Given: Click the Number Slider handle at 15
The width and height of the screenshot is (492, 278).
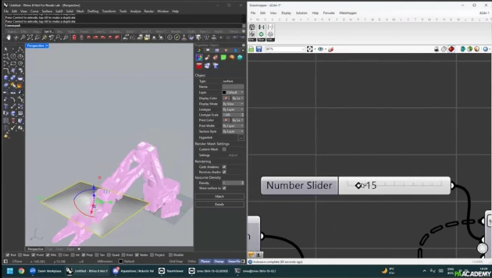Looking at the screenshot, I should pos(359,185).
